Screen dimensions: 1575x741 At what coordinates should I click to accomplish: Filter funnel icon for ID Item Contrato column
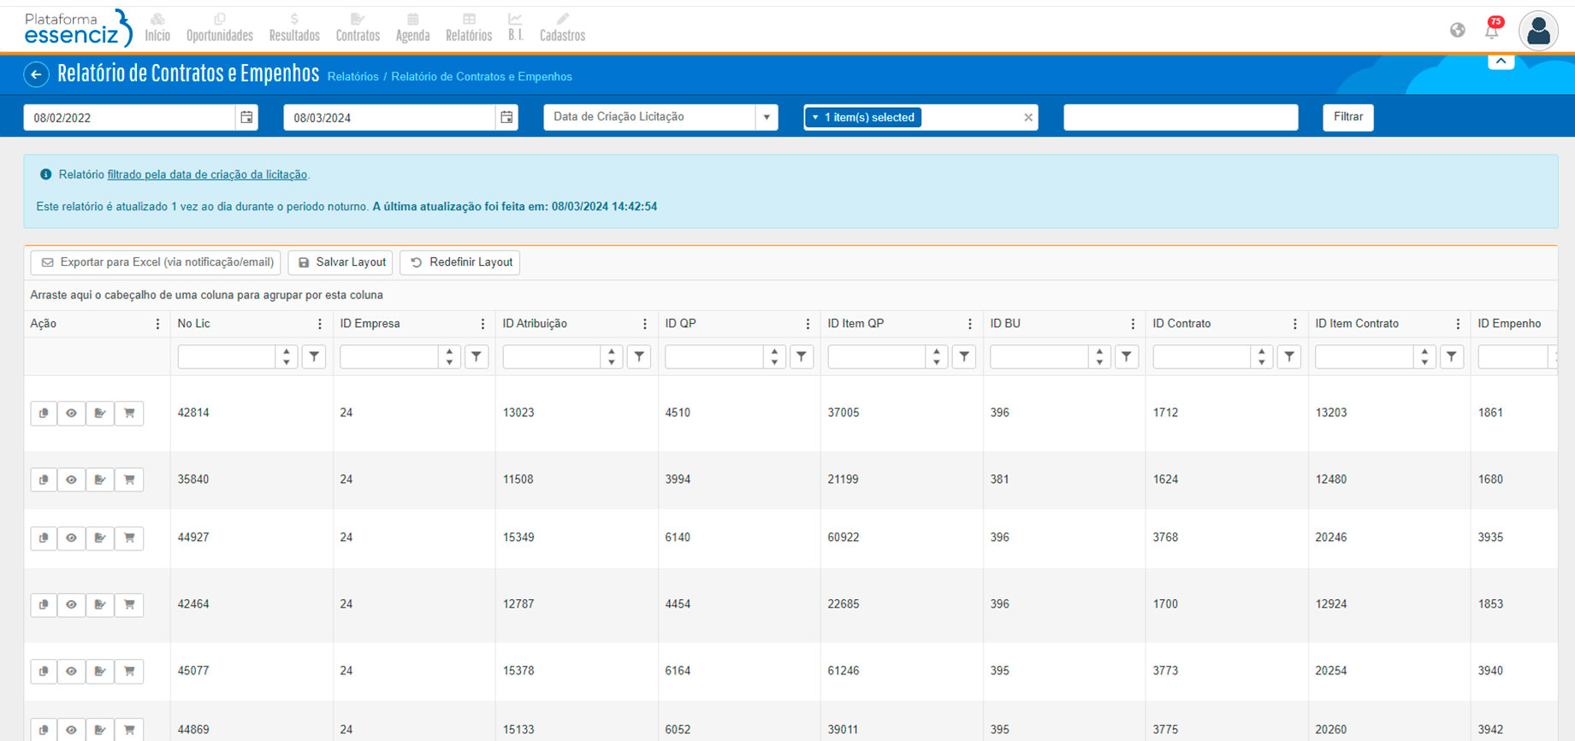[x=1452, y=356]
